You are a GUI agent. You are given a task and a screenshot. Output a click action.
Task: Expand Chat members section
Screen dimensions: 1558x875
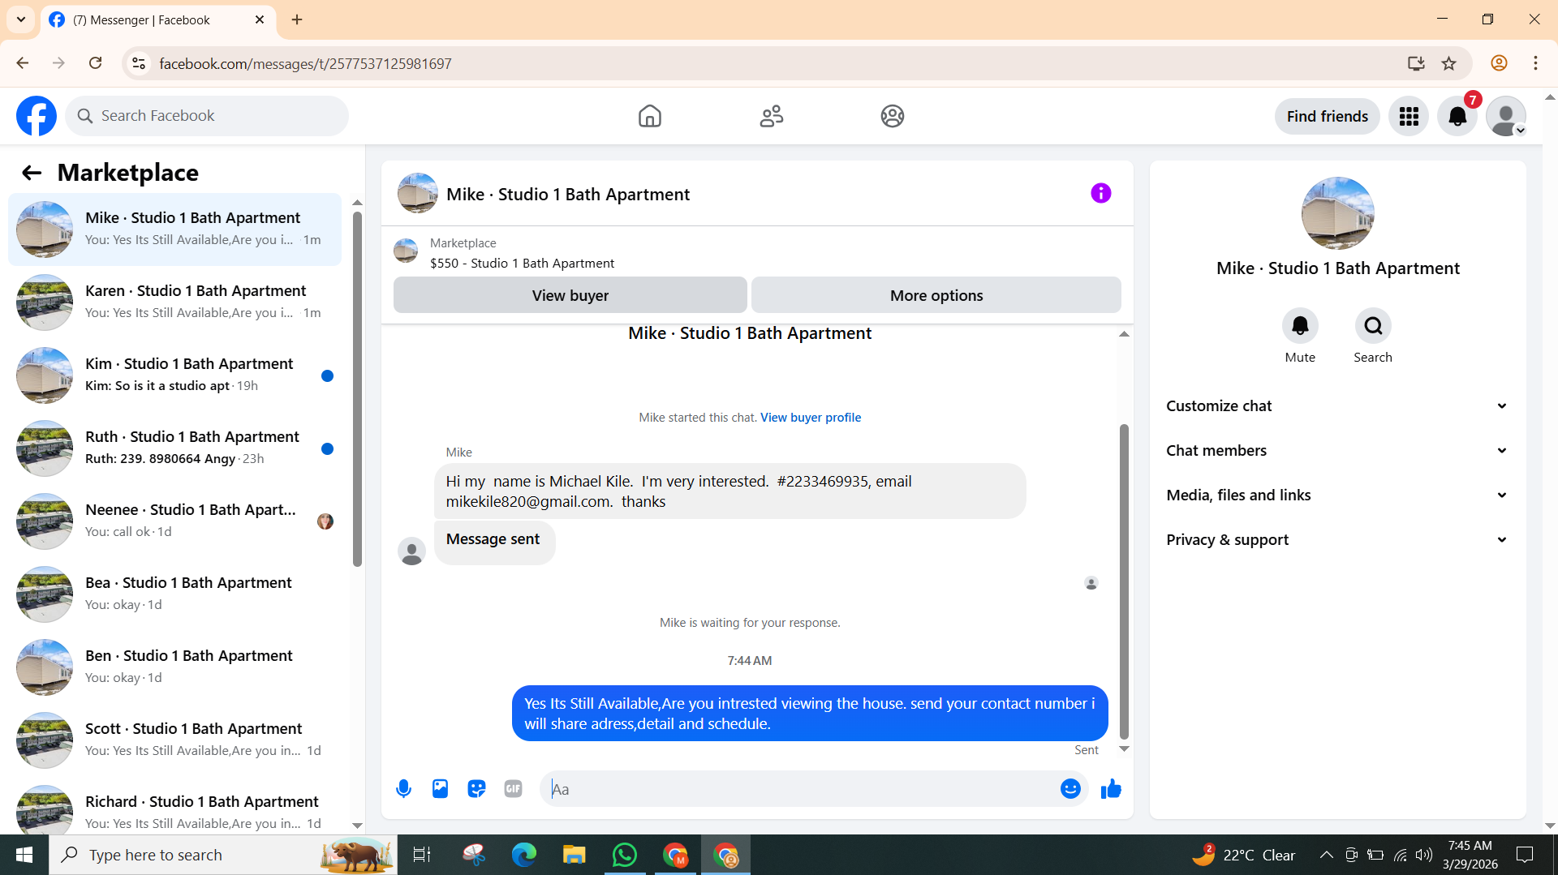click(1337, 451)
